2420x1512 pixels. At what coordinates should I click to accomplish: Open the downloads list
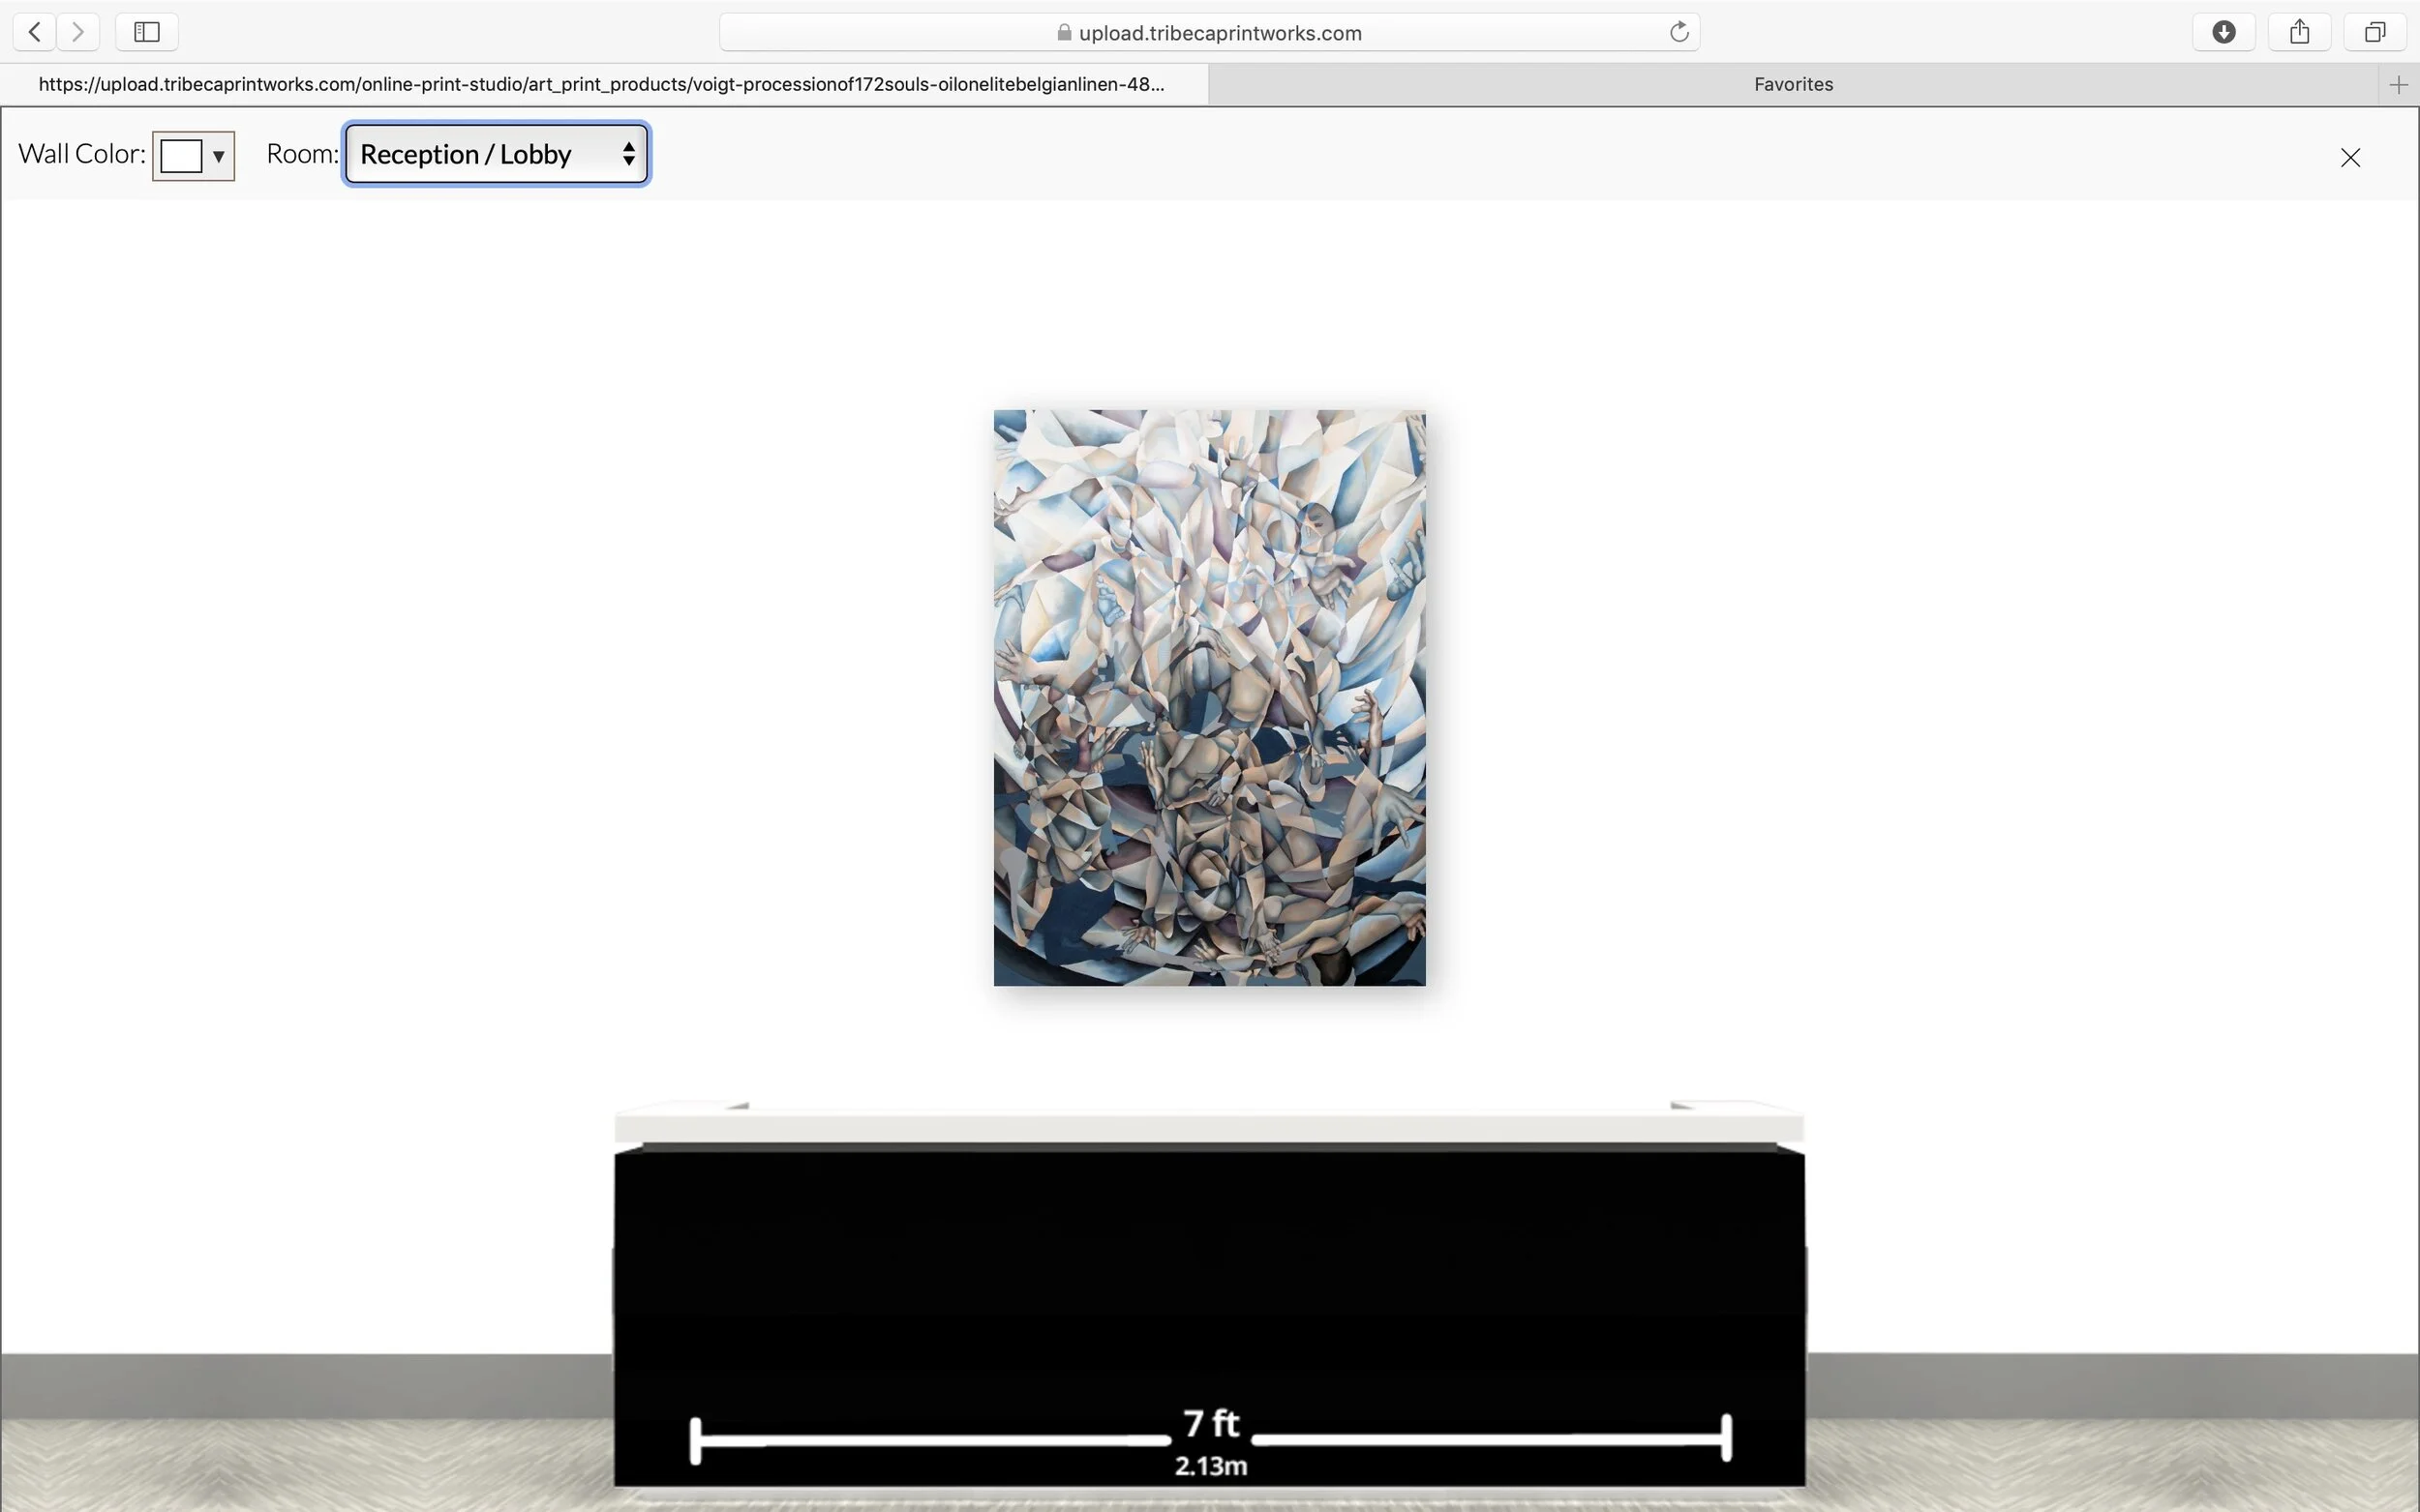click(x=2223, y=32)
